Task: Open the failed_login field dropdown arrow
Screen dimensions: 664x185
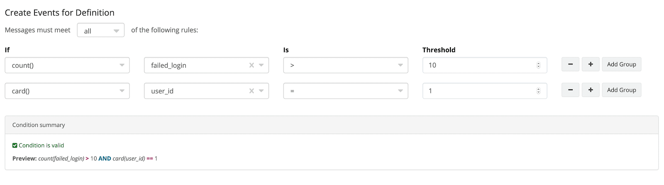Action: point(261,65)
